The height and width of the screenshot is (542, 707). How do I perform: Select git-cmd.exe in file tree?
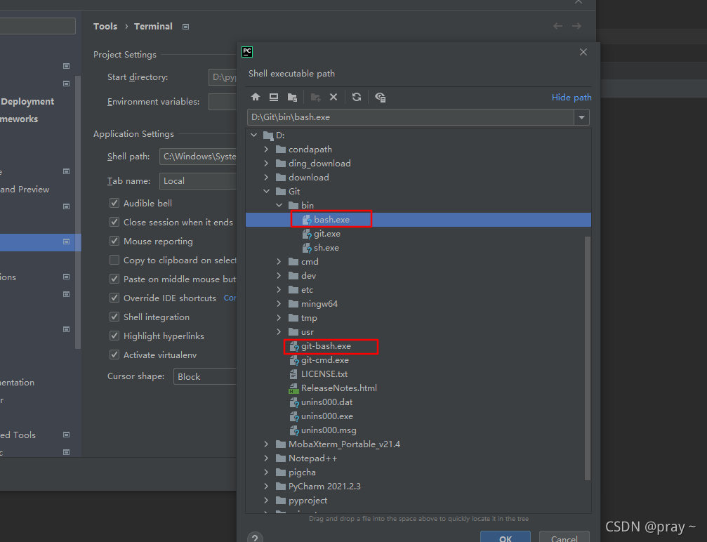(x=324, y=360)
